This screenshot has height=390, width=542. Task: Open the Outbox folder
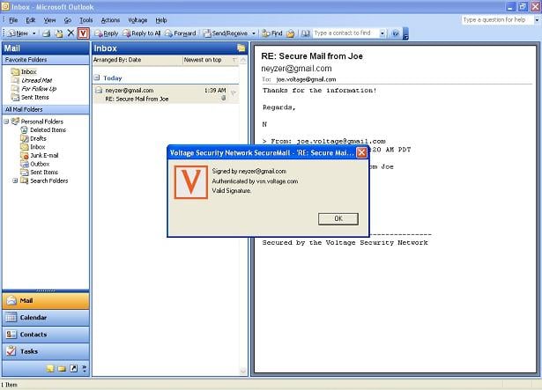click(x=40, y=164)
